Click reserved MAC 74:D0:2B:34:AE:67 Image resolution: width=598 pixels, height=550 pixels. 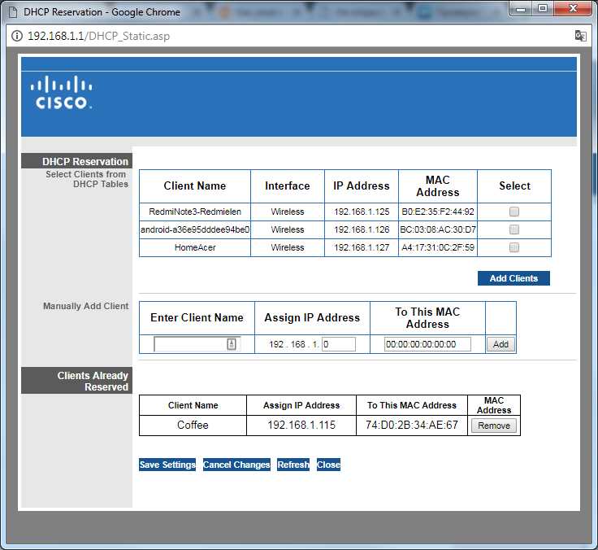pos(412,425)
